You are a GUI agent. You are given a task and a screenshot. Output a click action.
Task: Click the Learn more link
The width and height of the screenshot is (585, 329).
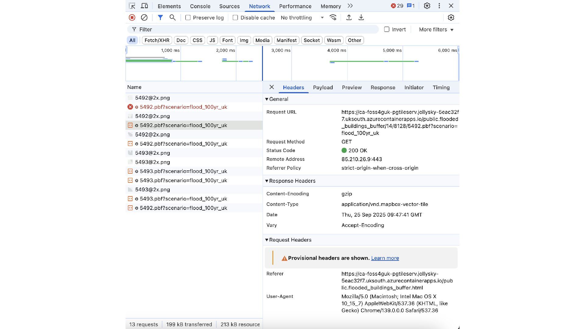(x=385, y=258)
